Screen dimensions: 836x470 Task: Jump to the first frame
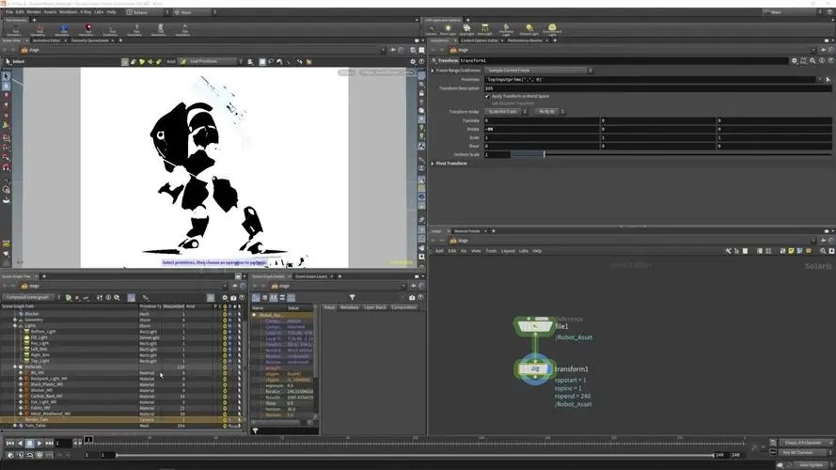(x=9, y=443)
